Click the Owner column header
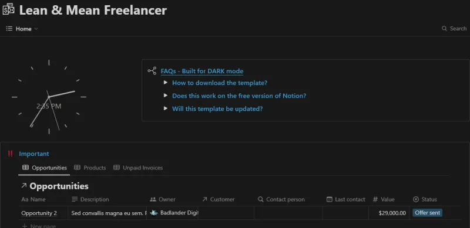Viewport: 470px width, 228px height. point(163,199)
